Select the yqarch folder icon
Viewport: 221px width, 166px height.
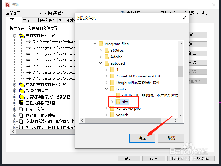[x=112, y=115]
